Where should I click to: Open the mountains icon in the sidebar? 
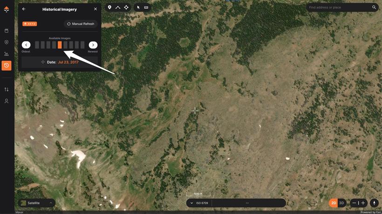[7, 54]
